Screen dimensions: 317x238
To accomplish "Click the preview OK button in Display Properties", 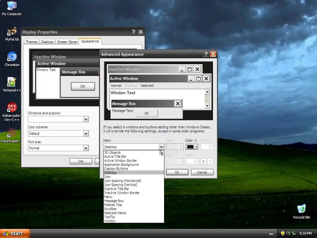I will (x=83, y=86).
